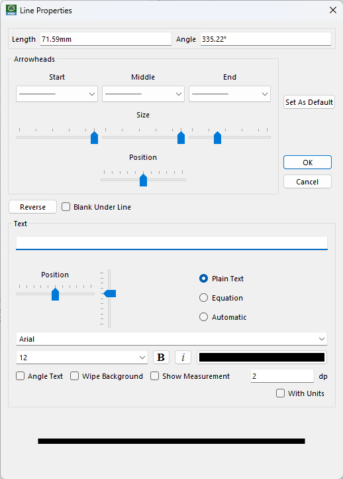
Task: Expand the font size 12 dropdown
Action: [x=81, y=358]
